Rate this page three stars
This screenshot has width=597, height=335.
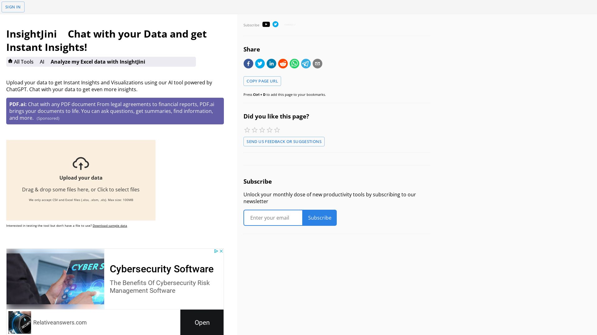pos(262,130)
